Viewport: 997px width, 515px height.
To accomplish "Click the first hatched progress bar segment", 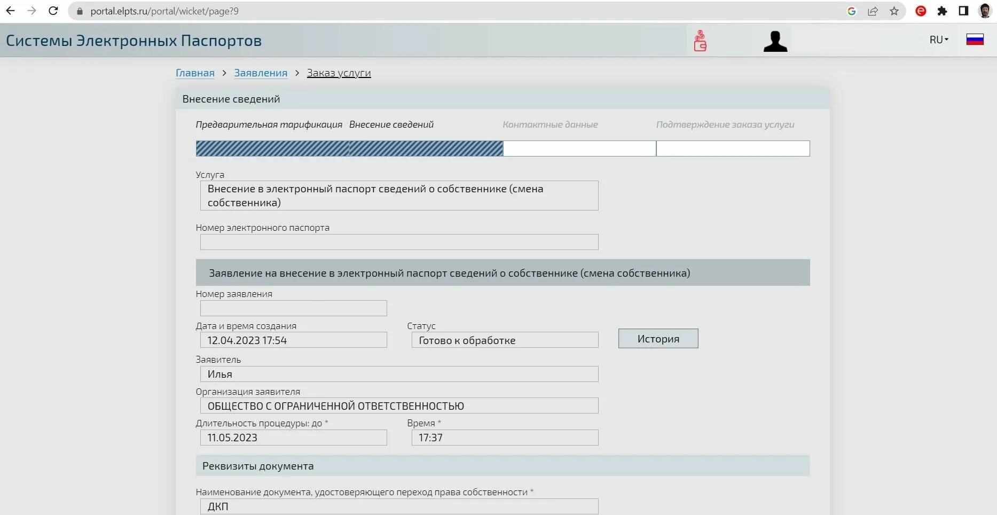I will tap(272, 149).
